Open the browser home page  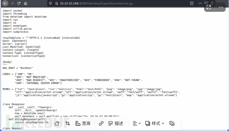[x=26, y=3]
